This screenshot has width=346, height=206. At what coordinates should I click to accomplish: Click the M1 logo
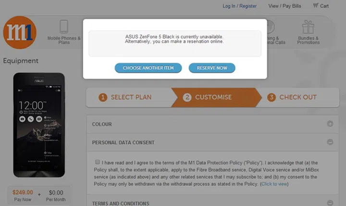click(x=20, y=33)
